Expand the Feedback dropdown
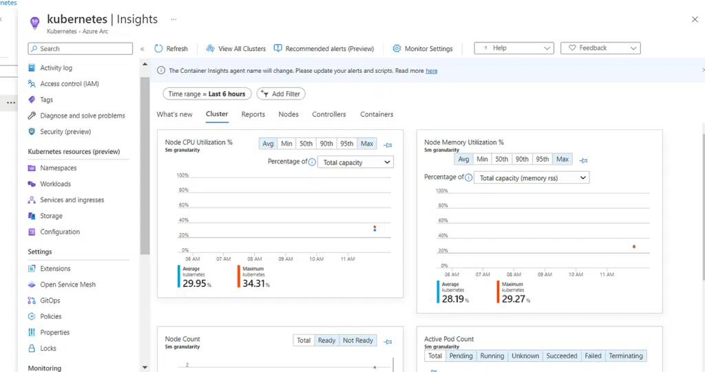 click(600, 48)
